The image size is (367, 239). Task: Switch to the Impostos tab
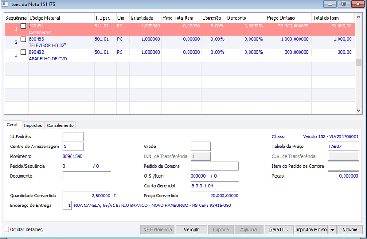(33, 125)
